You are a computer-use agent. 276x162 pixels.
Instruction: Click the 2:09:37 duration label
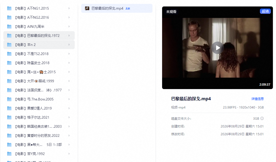click(265, 85)
